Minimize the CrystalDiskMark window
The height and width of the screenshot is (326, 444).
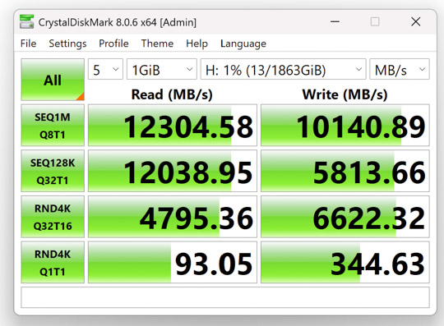click(335, 22)
